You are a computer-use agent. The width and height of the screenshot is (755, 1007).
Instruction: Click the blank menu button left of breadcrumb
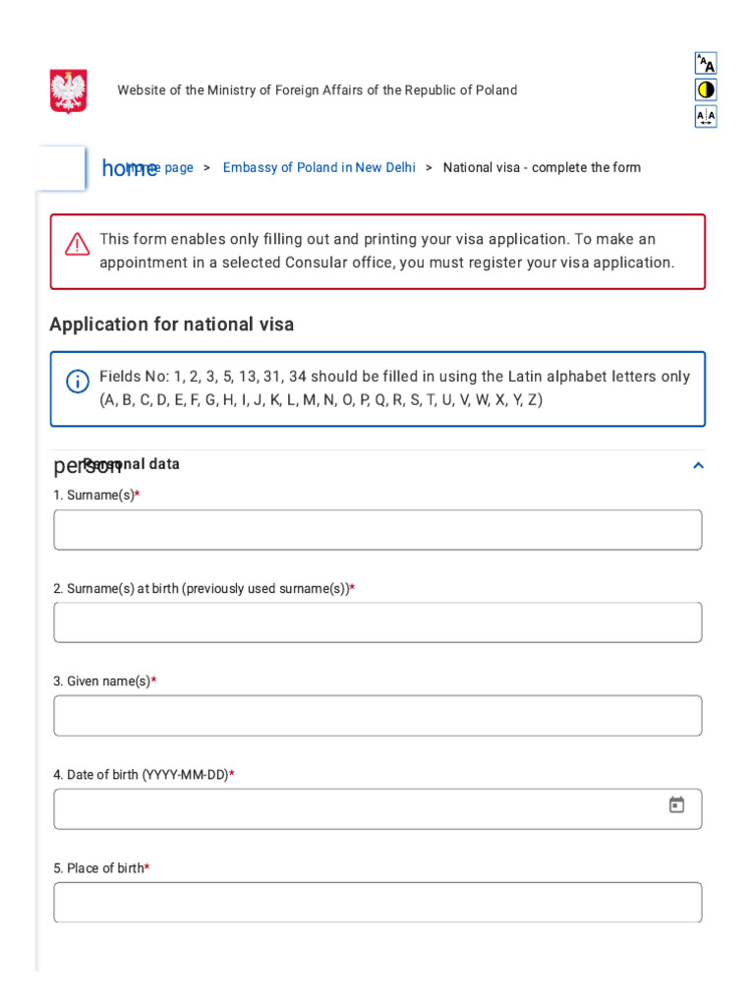click(61, 168)
